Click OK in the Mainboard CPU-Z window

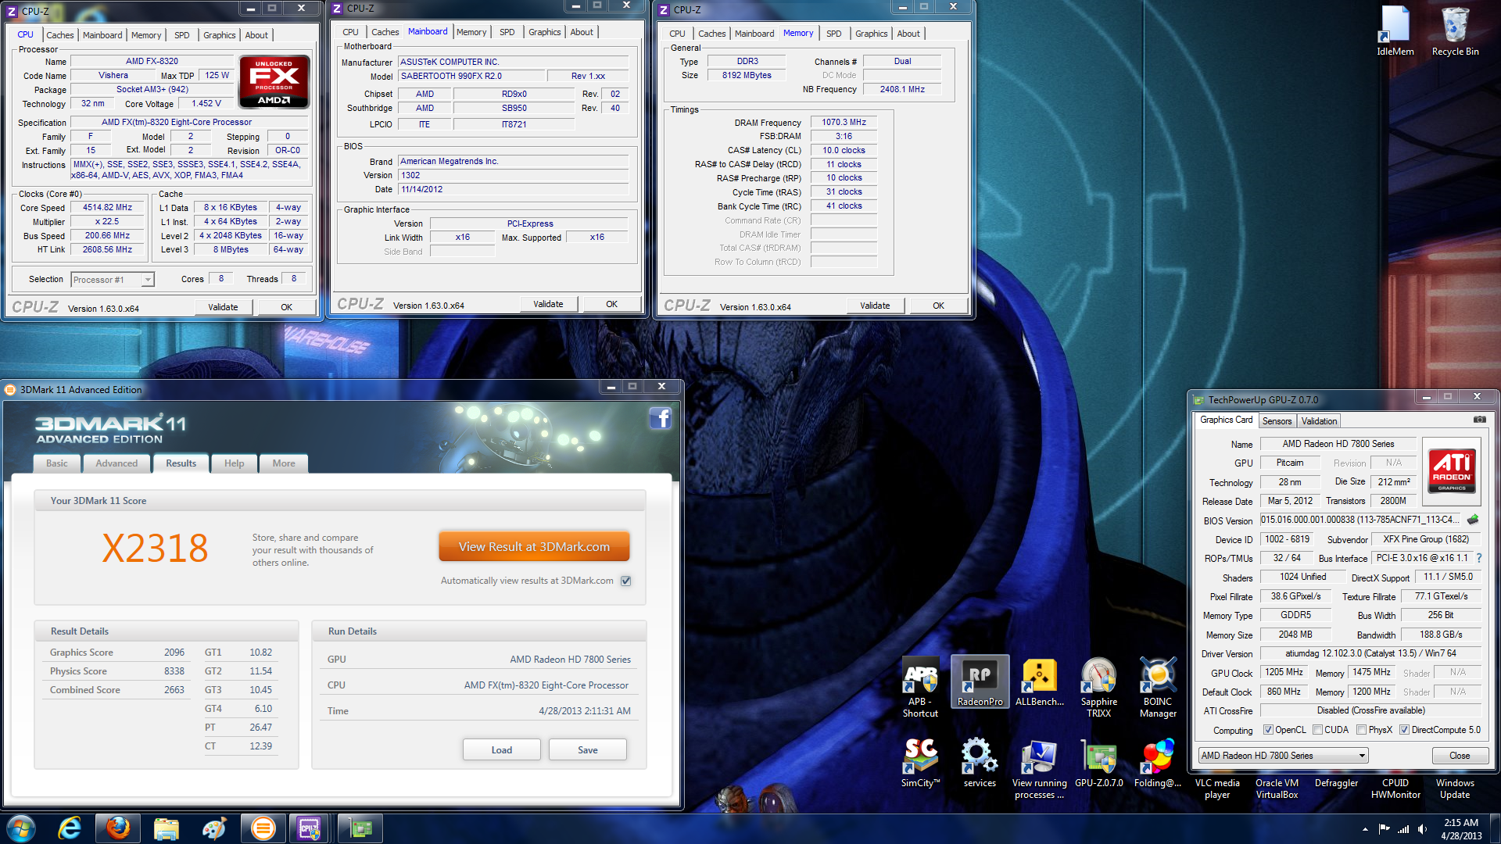611,304
